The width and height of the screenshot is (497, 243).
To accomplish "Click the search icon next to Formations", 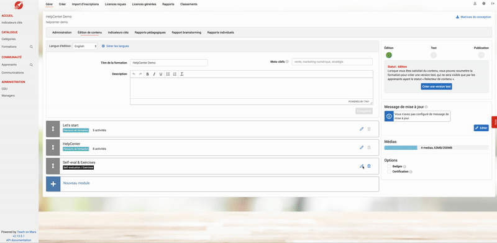I will [32, 47].
